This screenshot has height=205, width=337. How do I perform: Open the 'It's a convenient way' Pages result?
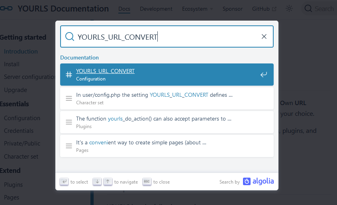point(159,146)
